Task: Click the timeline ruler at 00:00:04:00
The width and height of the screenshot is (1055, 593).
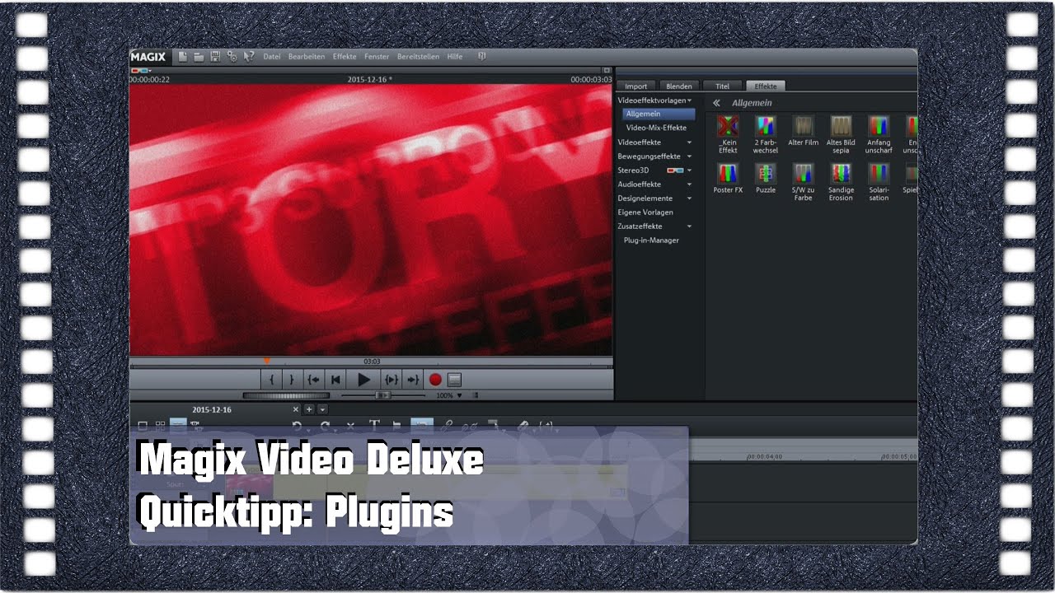Action: tap(765, 456)
